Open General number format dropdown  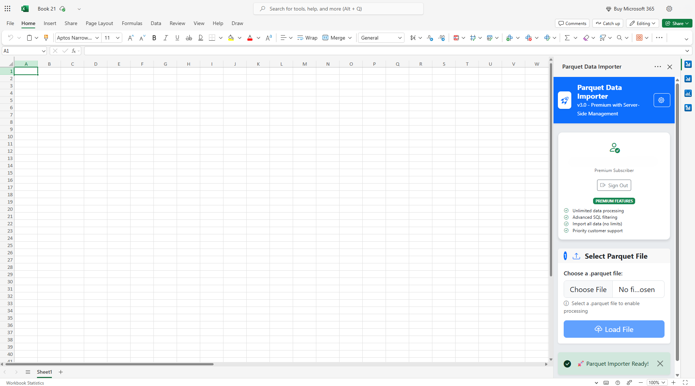pos(400,38)
